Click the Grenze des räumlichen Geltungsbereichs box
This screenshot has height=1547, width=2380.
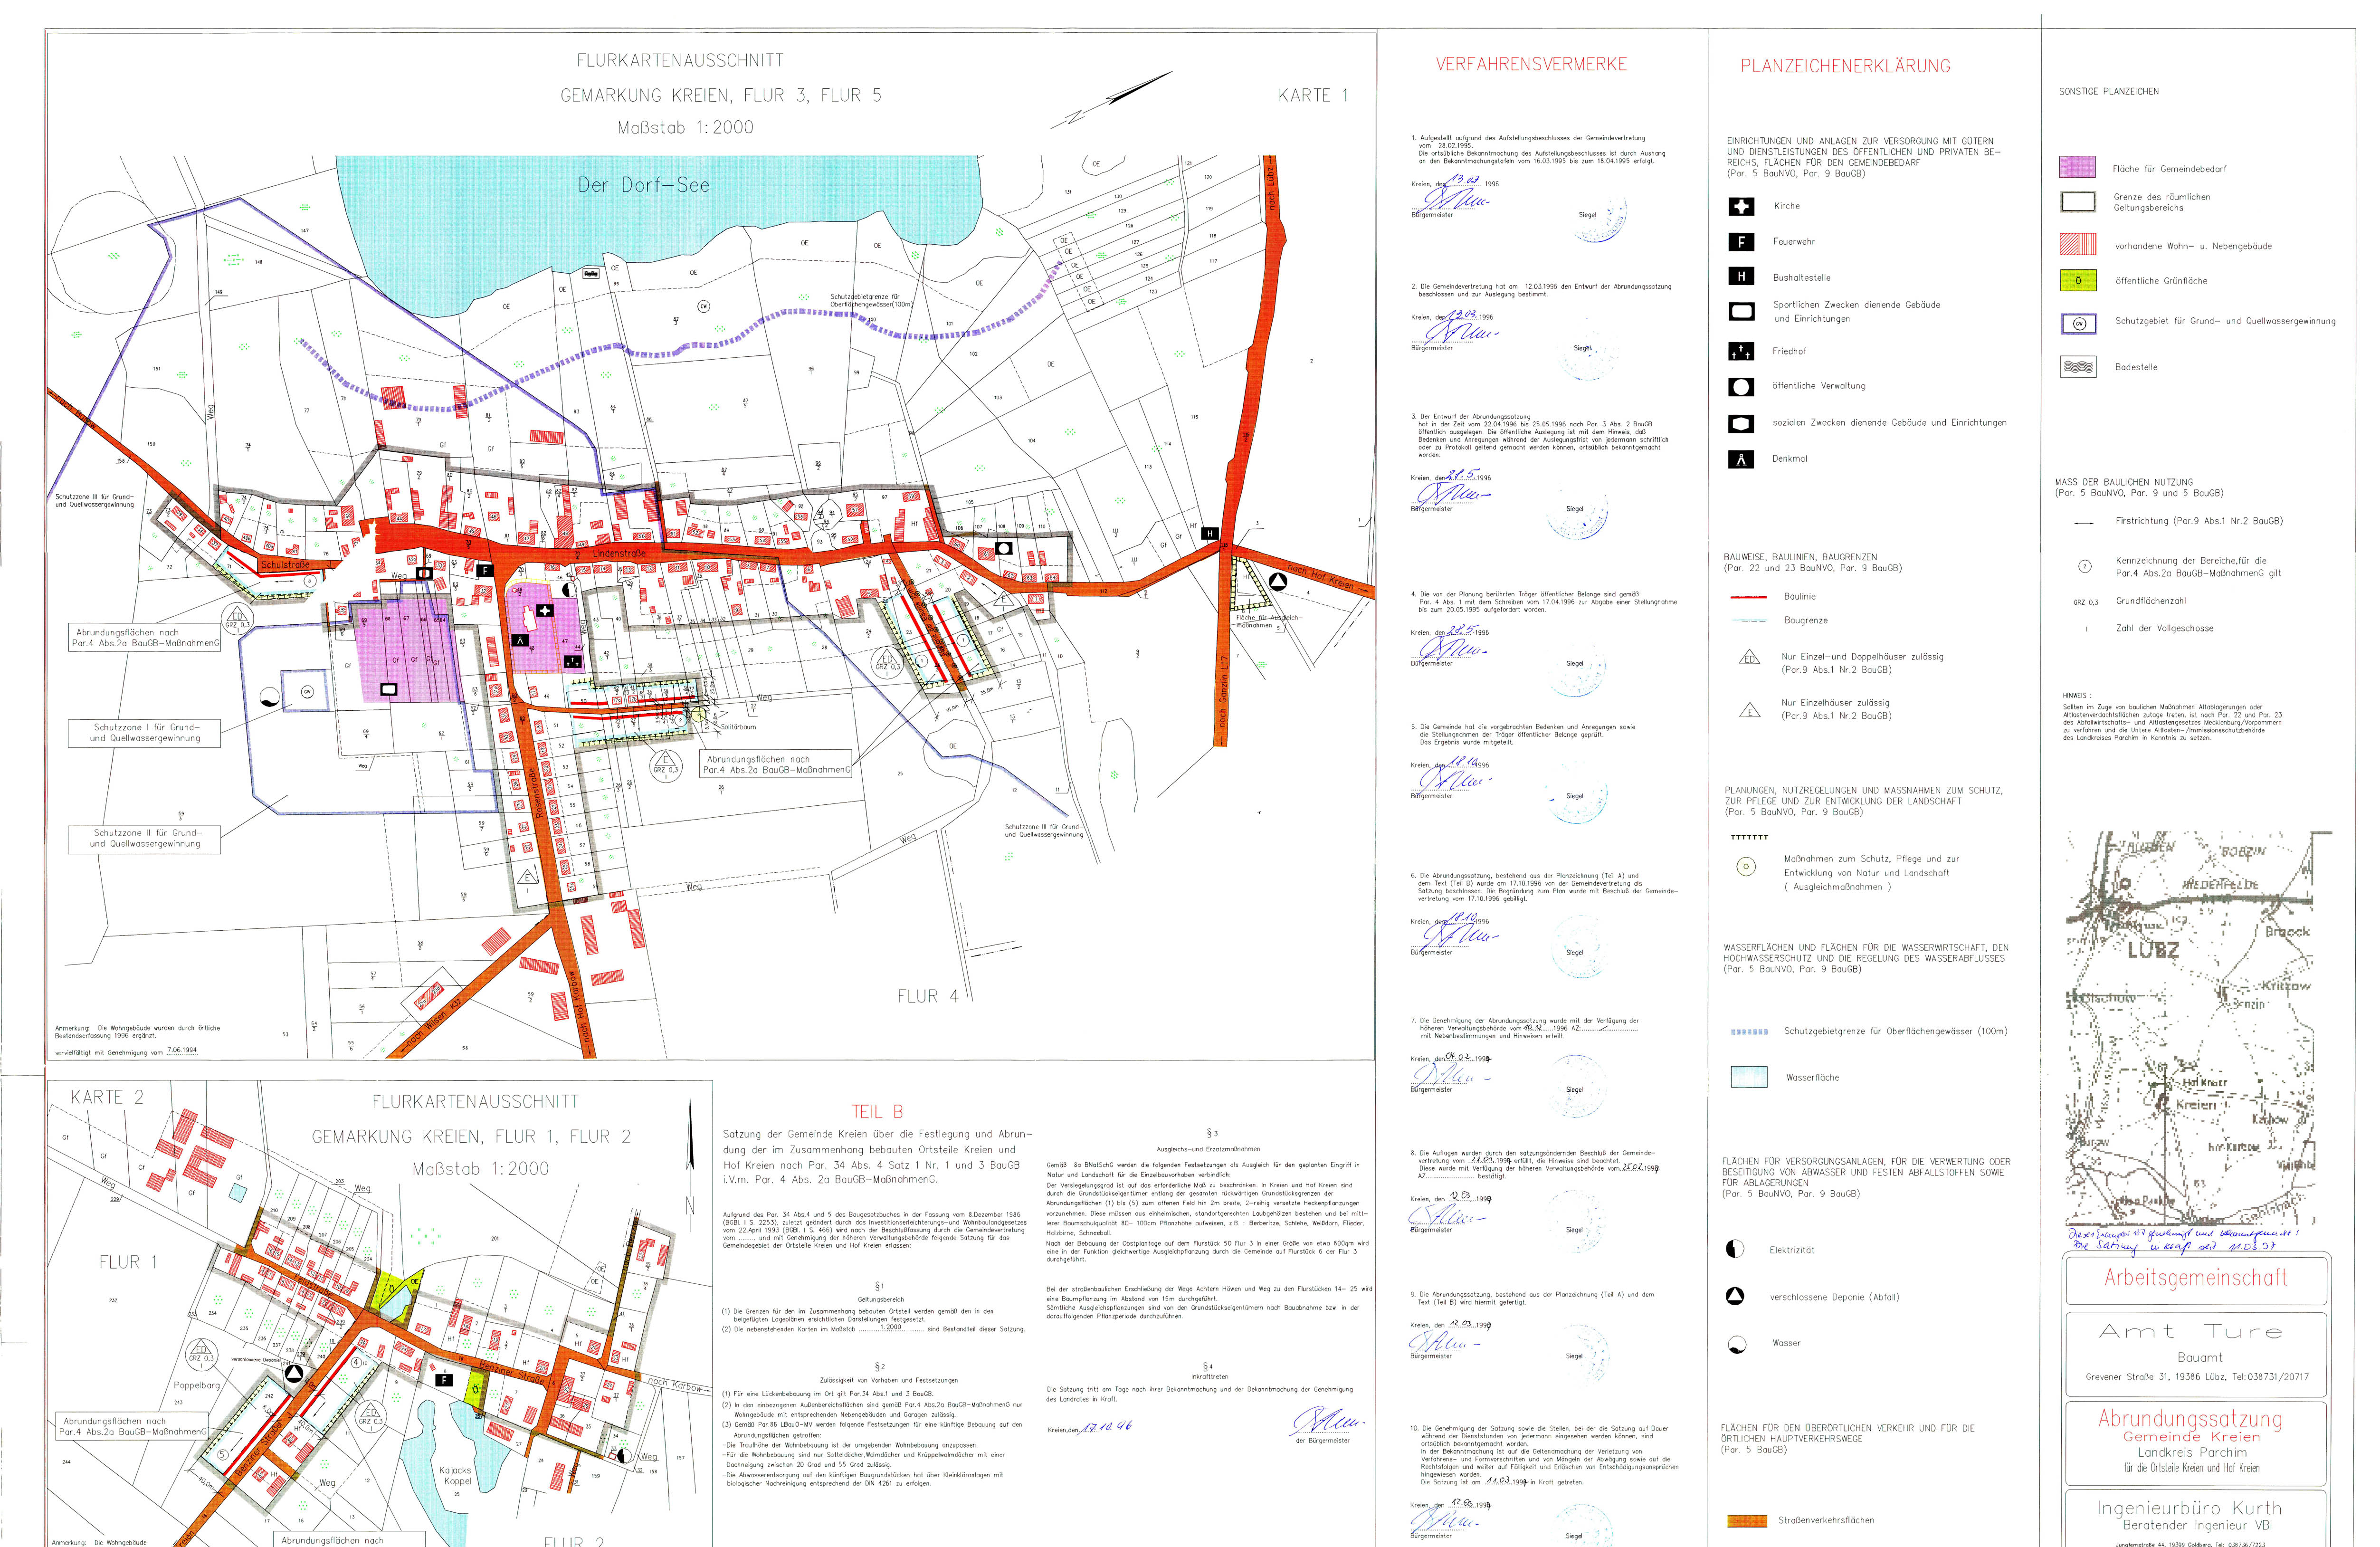tap(2078, 202)
